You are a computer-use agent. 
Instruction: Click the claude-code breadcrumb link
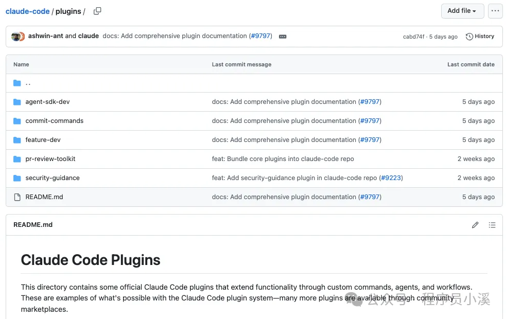(x=28, y=11)
